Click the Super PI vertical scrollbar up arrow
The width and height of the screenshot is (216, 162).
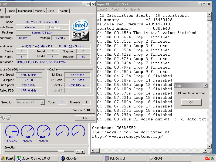click(x=210, y=14)
